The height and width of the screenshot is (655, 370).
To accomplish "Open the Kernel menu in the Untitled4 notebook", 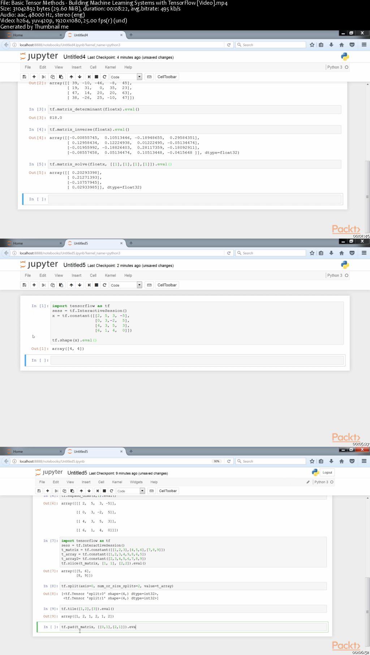I will pos(111,67).
